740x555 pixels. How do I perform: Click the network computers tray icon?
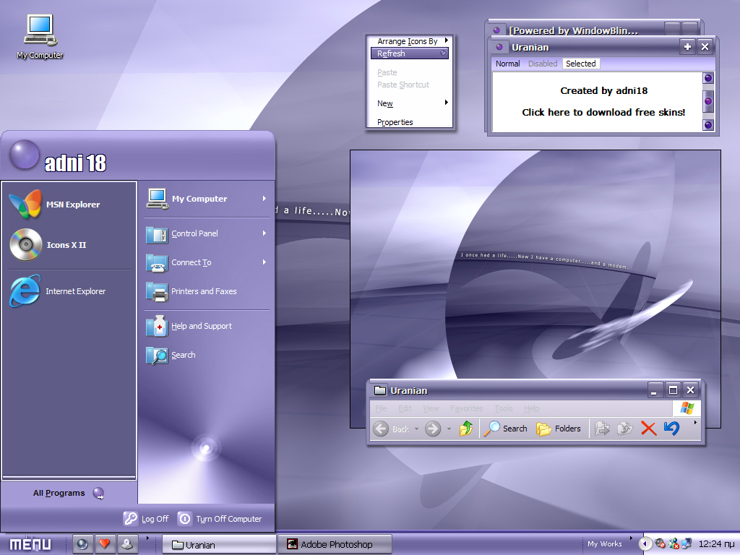[687, 543]
